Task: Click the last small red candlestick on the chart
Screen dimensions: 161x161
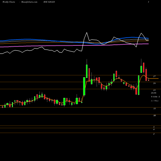Action: (149, 80)
